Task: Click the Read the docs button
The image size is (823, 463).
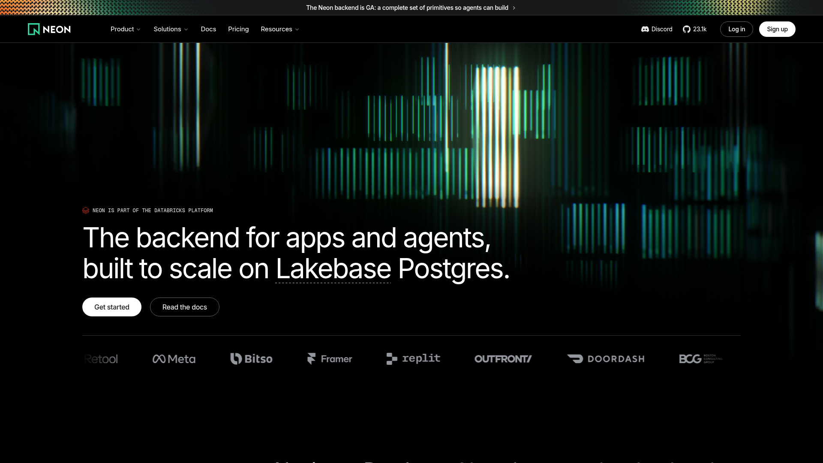Action: (x=185, y=307)
